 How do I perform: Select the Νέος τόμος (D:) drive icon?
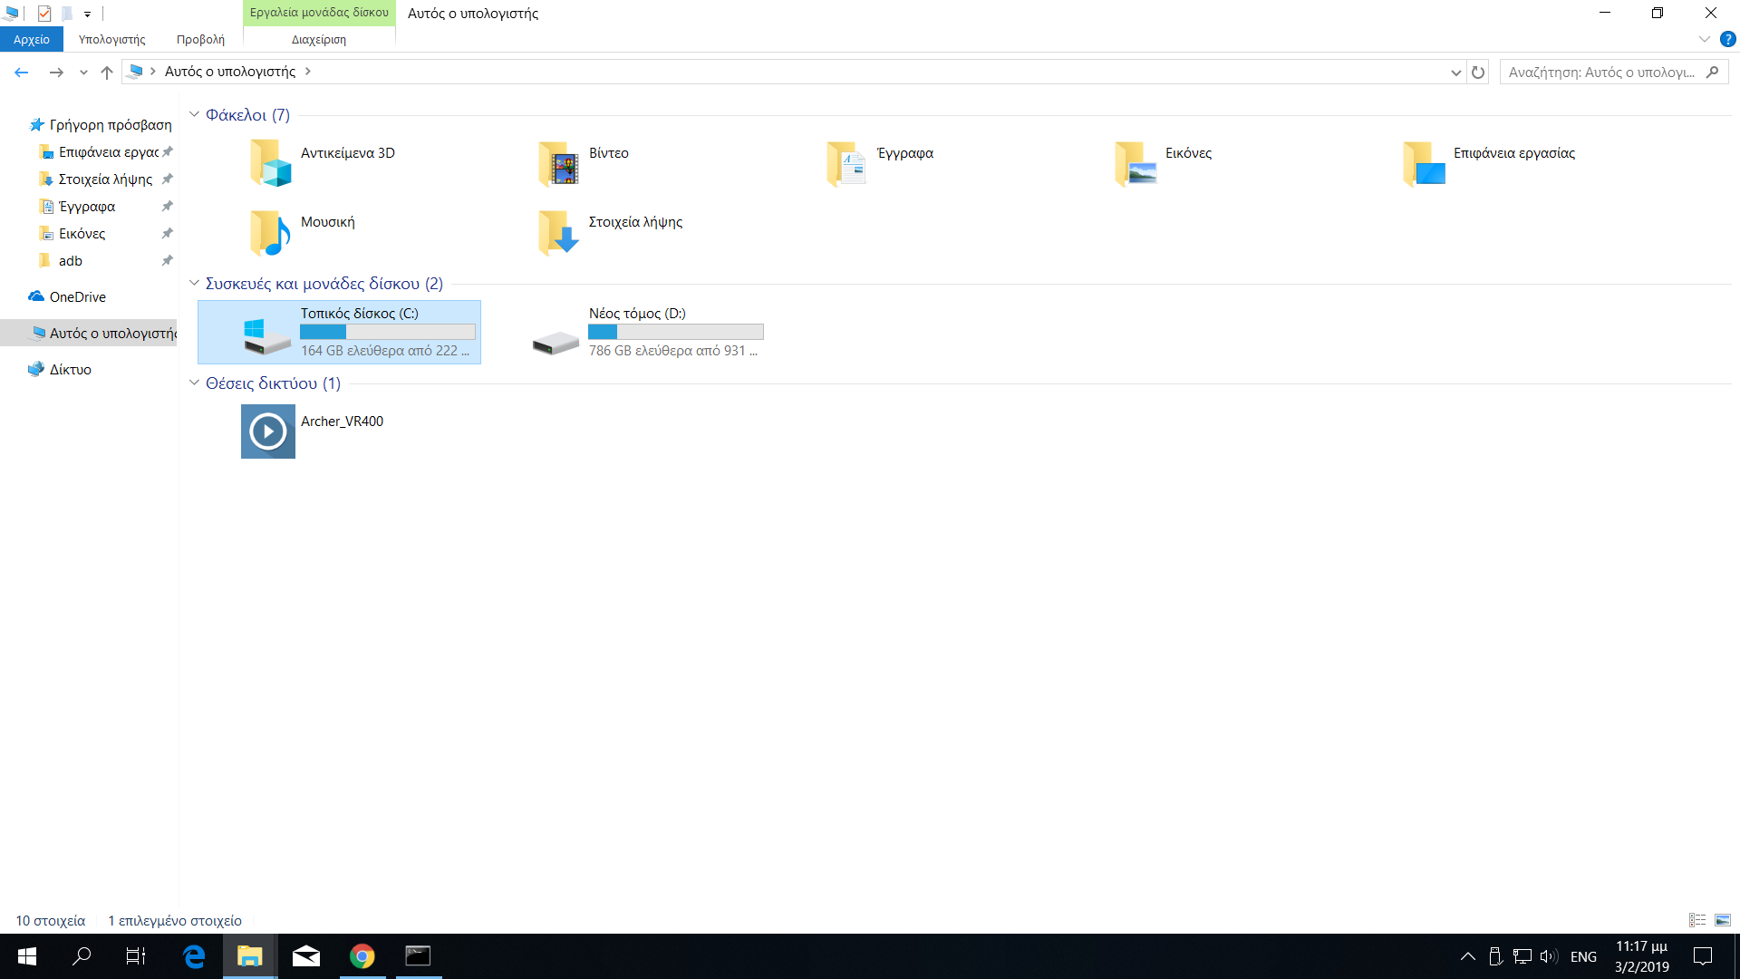tap(556, 342)
